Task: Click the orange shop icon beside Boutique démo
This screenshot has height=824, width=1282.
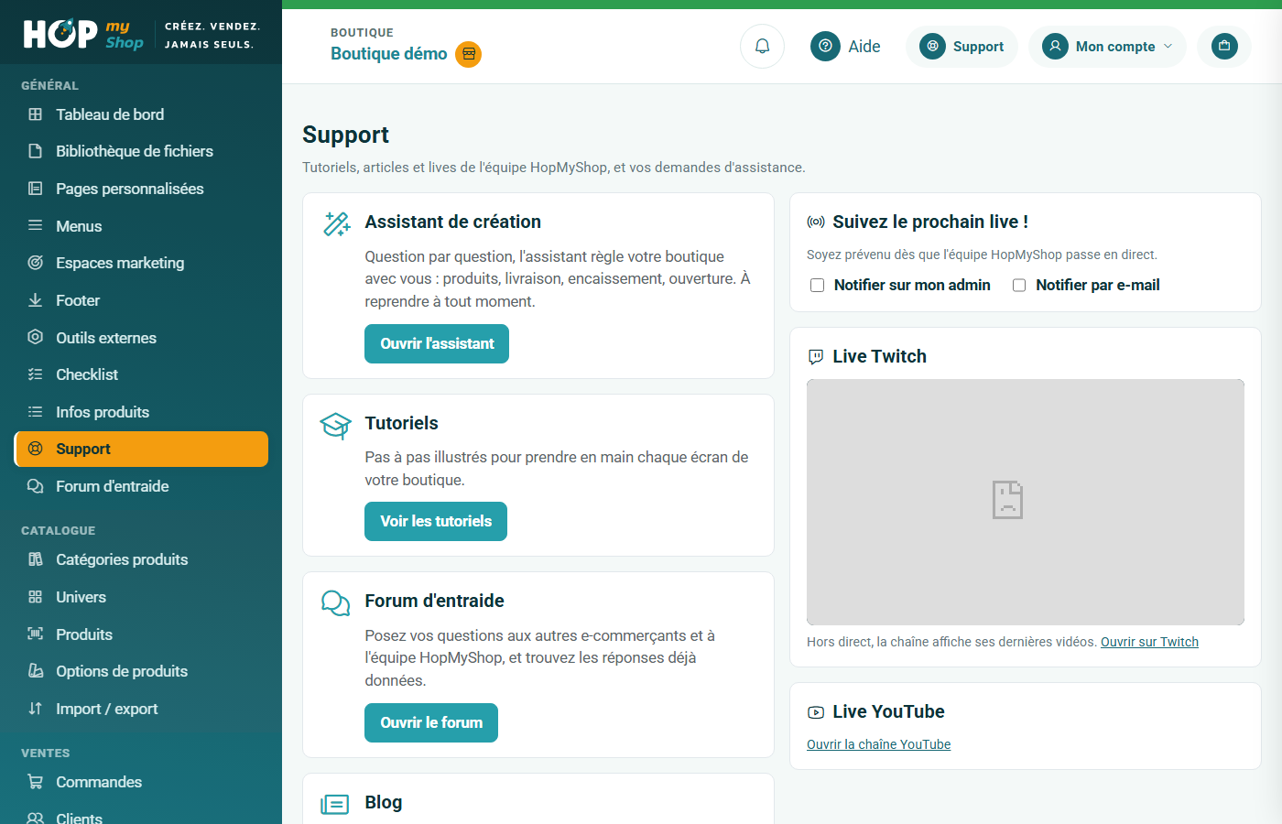Action: coord(469,54)
